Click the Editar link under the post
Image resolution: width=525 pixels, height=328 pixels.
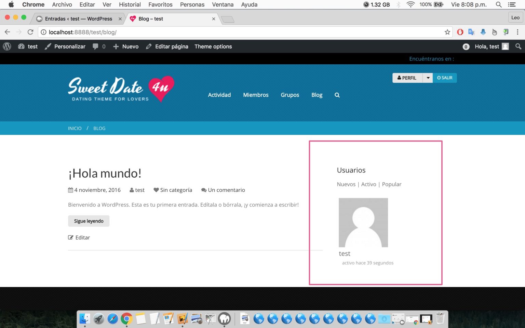pyautogui.click(x=79, y=237)
